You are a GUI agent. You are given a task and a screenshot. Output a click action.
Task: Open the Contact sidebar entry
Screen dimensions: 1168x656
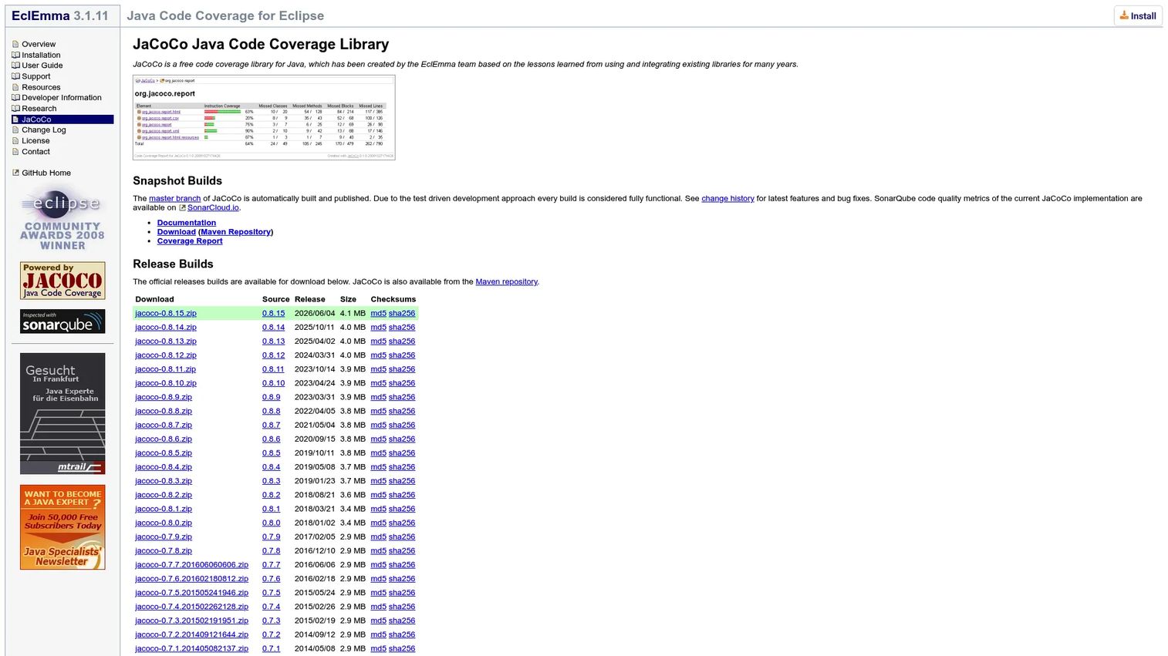35,152
